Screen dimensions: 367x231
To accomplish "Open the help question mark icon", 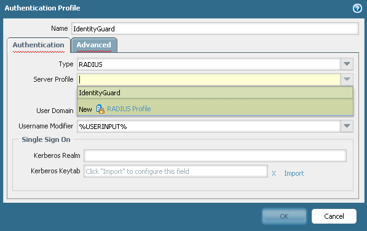I will 357,9.
